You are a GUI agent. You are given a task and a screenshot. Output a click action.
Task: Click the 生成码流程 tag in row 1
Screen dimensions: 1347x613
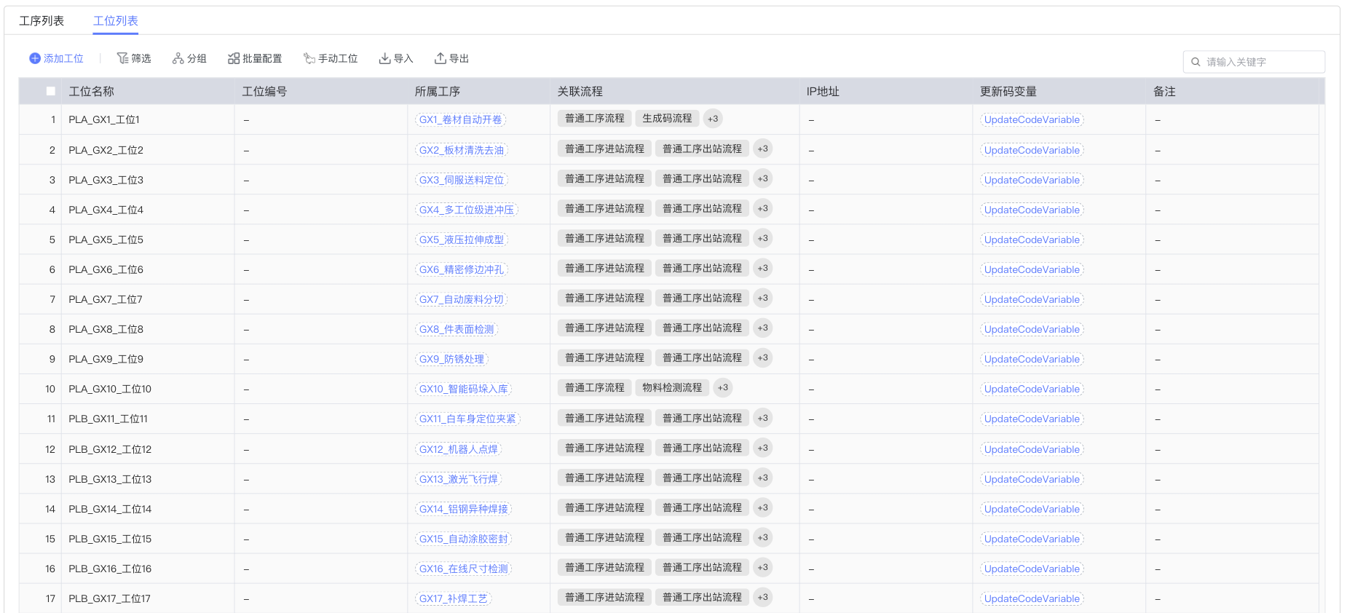pyautogui.click(x=667, y=119)
